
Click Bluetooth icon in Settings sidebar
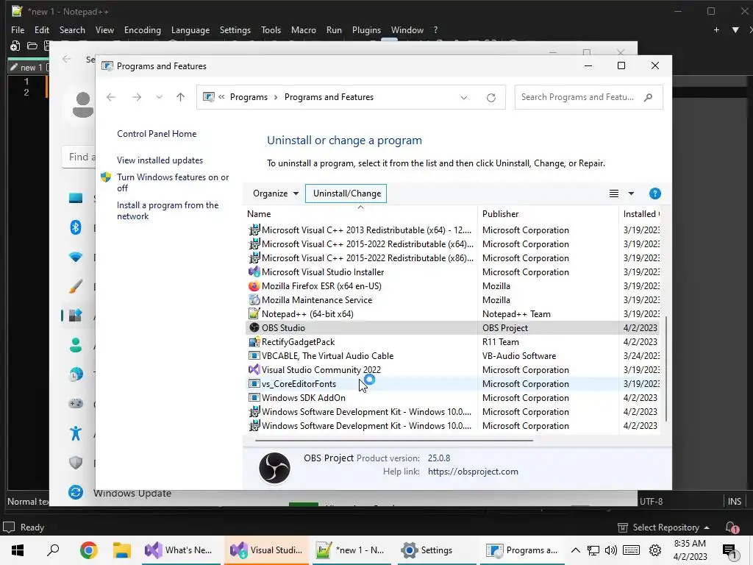[76, 227]
